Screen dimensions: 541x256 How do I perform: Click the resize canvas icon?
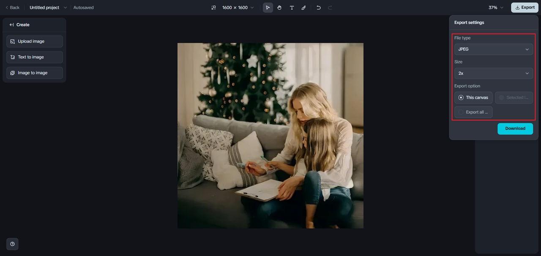213,8
